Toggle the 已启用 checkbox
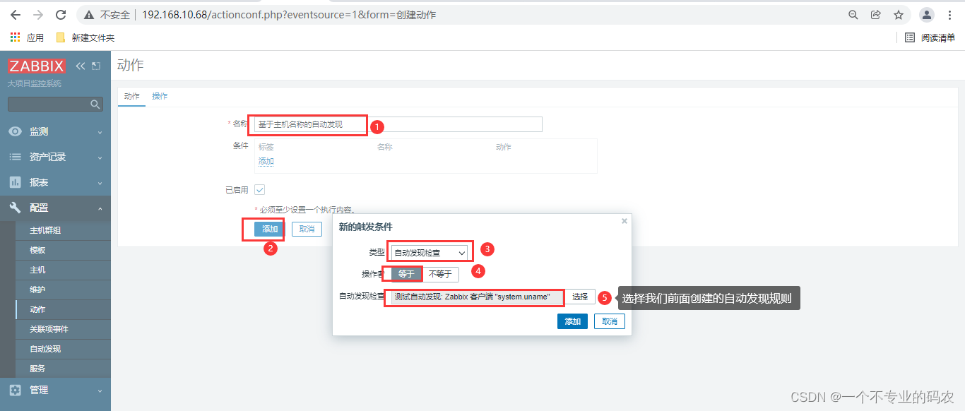The height and width of the screenshot is (411, 965). (x=259, y=190)
